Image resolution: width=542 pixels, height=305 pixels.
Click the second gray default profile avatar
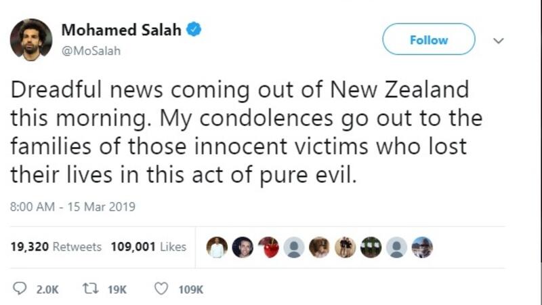pyautogui.click(x=396, y=247)
